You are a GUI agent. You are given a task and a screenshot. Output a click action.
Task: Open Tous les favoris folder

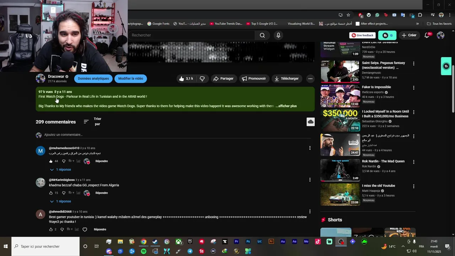[439, 24]
